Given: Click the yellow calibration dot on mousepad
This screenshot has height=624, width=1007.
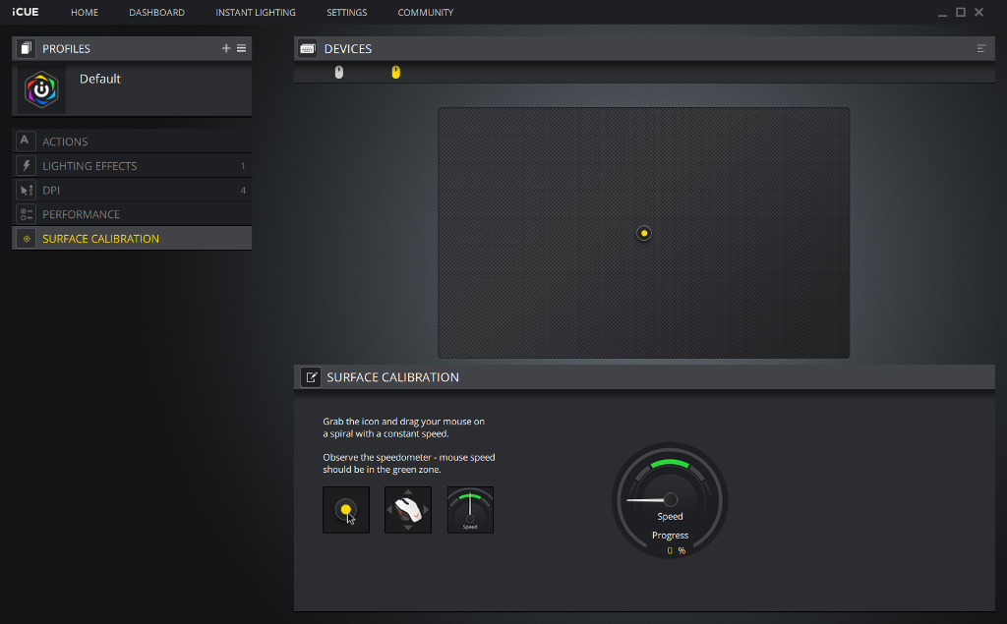Looking at the screenshot, I should (643, 233).
